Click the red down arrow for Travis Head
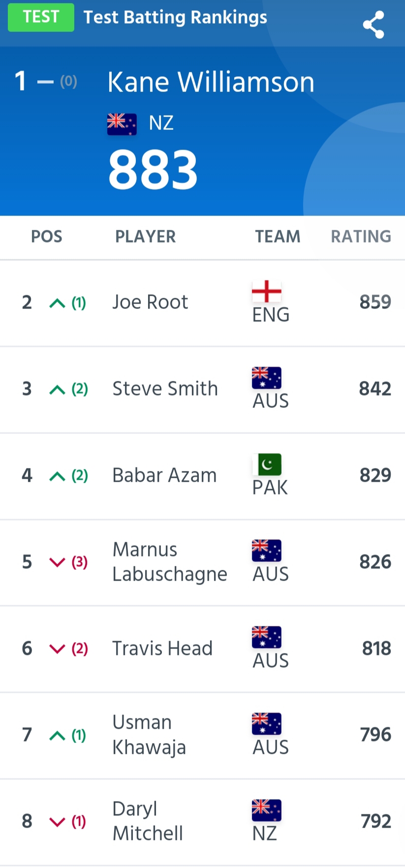The height and width of the screenshot is (868, 405). (57, 649)
